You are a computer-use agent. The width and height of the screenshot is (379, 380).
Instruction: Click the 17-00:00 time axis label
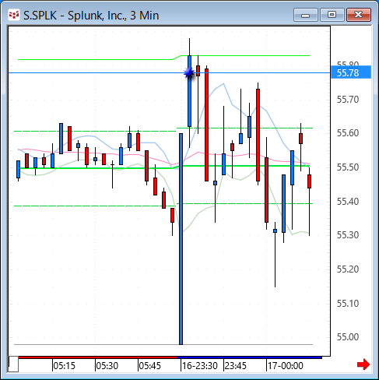286,366
